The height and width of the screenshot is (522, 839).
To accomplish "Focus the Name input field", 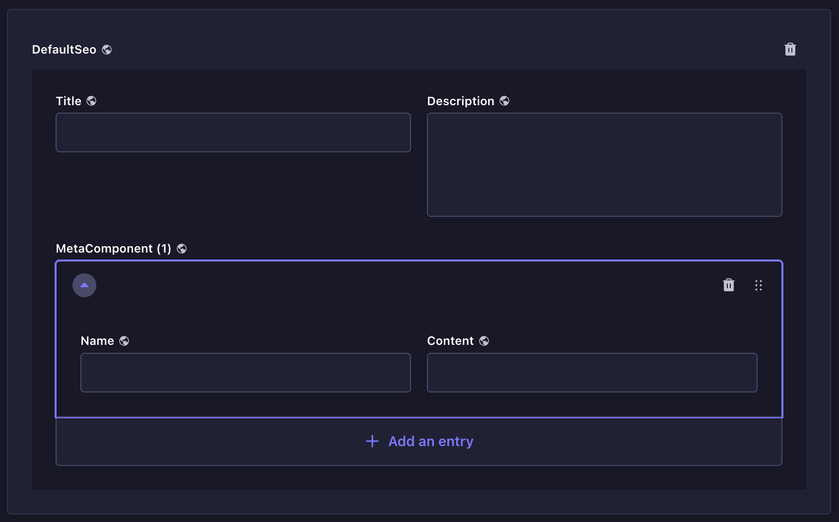I will [245, 373].
